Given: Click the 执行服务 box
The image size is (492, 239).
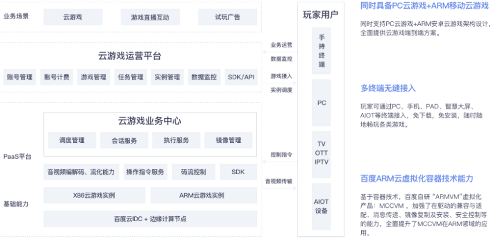Looking at the screenshot, I should click(177, 140).
